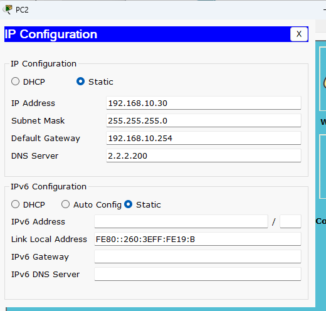
Task: Click the Default Gateway field 192.168.10.254
Action: point(204,138)
